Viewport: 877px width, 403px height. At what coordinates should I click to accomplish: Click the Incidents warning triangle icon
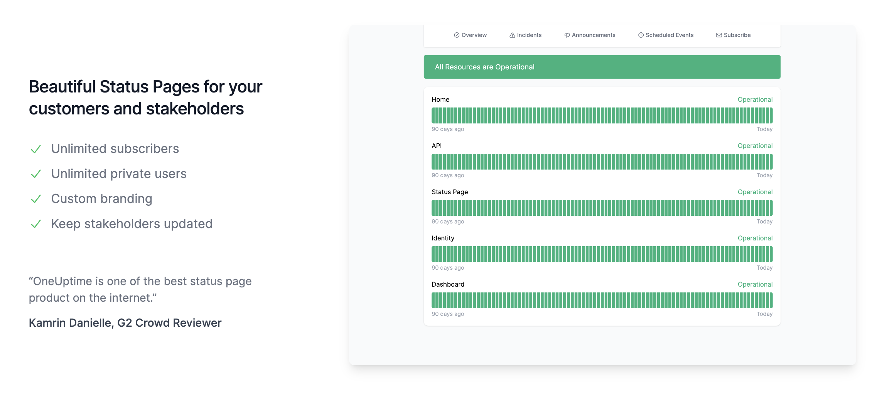[512, 35]
